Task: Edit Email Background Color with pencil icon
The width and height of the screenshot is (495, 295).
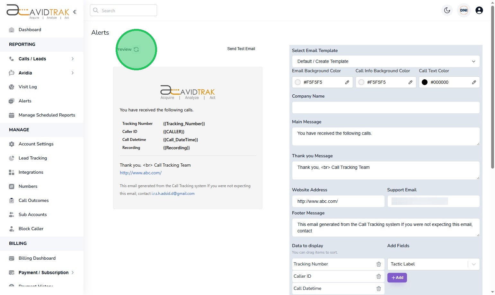Action: (x=347, y=82)
